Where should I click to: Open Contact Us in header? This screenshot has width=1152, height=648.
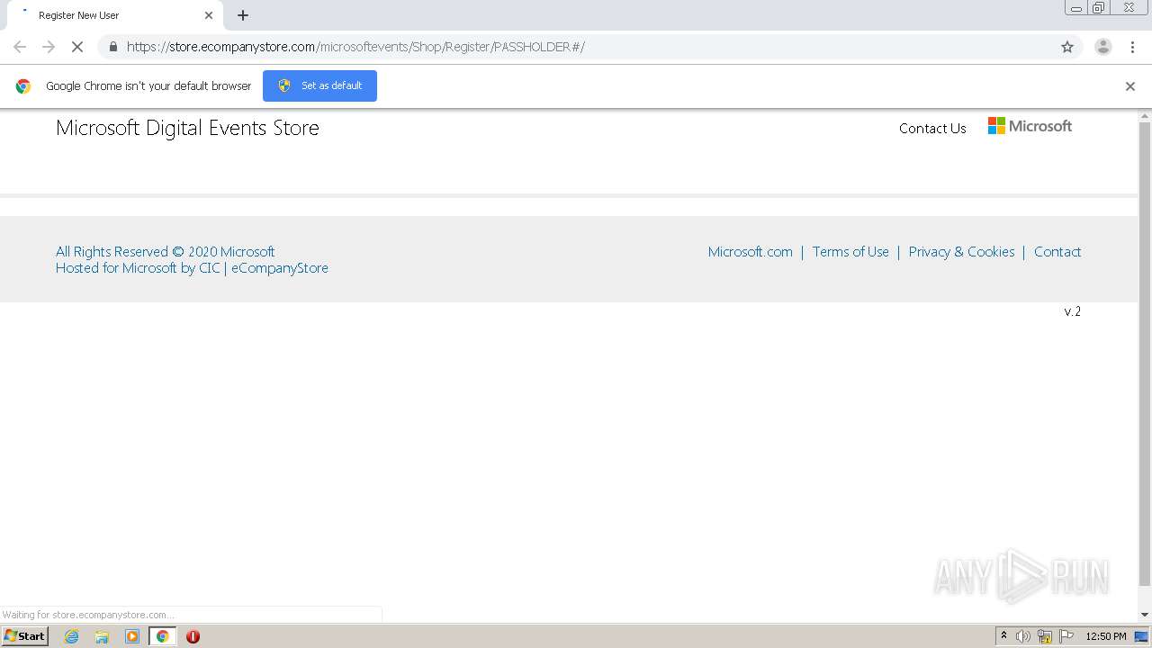(932, 129)
